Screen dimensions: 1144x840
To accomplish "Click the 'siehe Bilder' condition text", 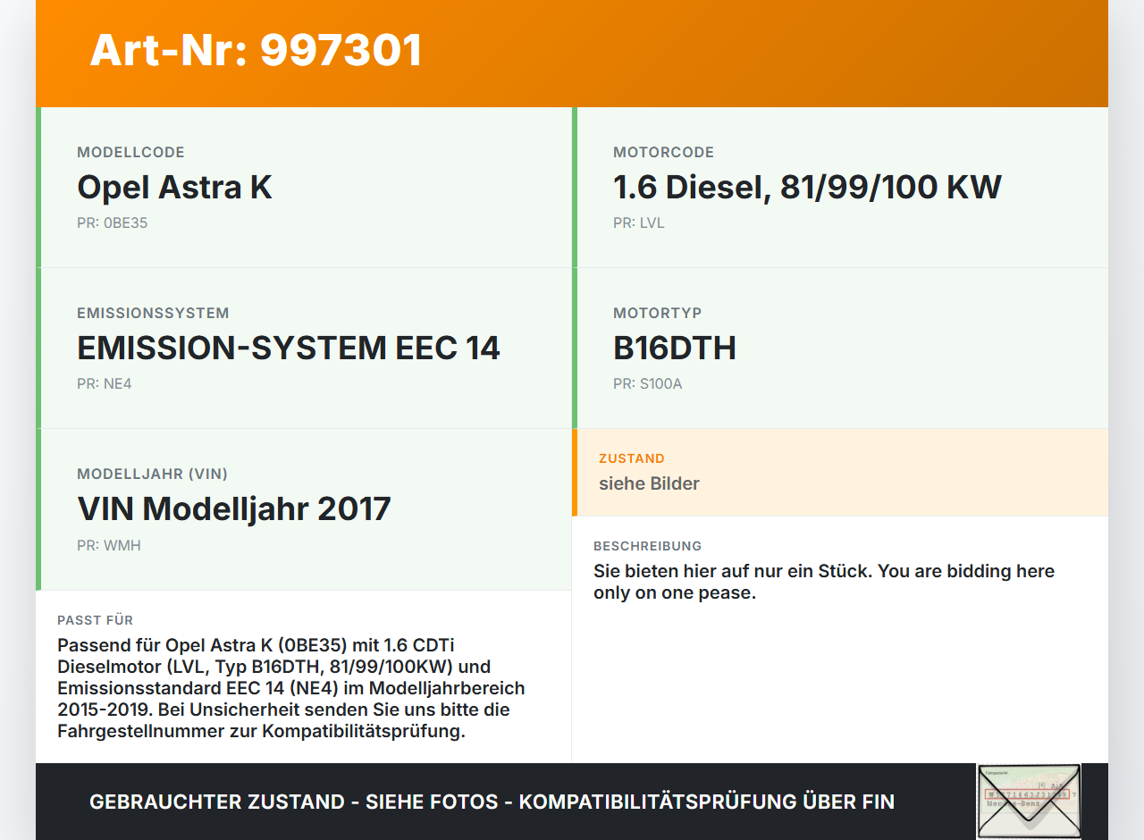I will click(649, 483).
